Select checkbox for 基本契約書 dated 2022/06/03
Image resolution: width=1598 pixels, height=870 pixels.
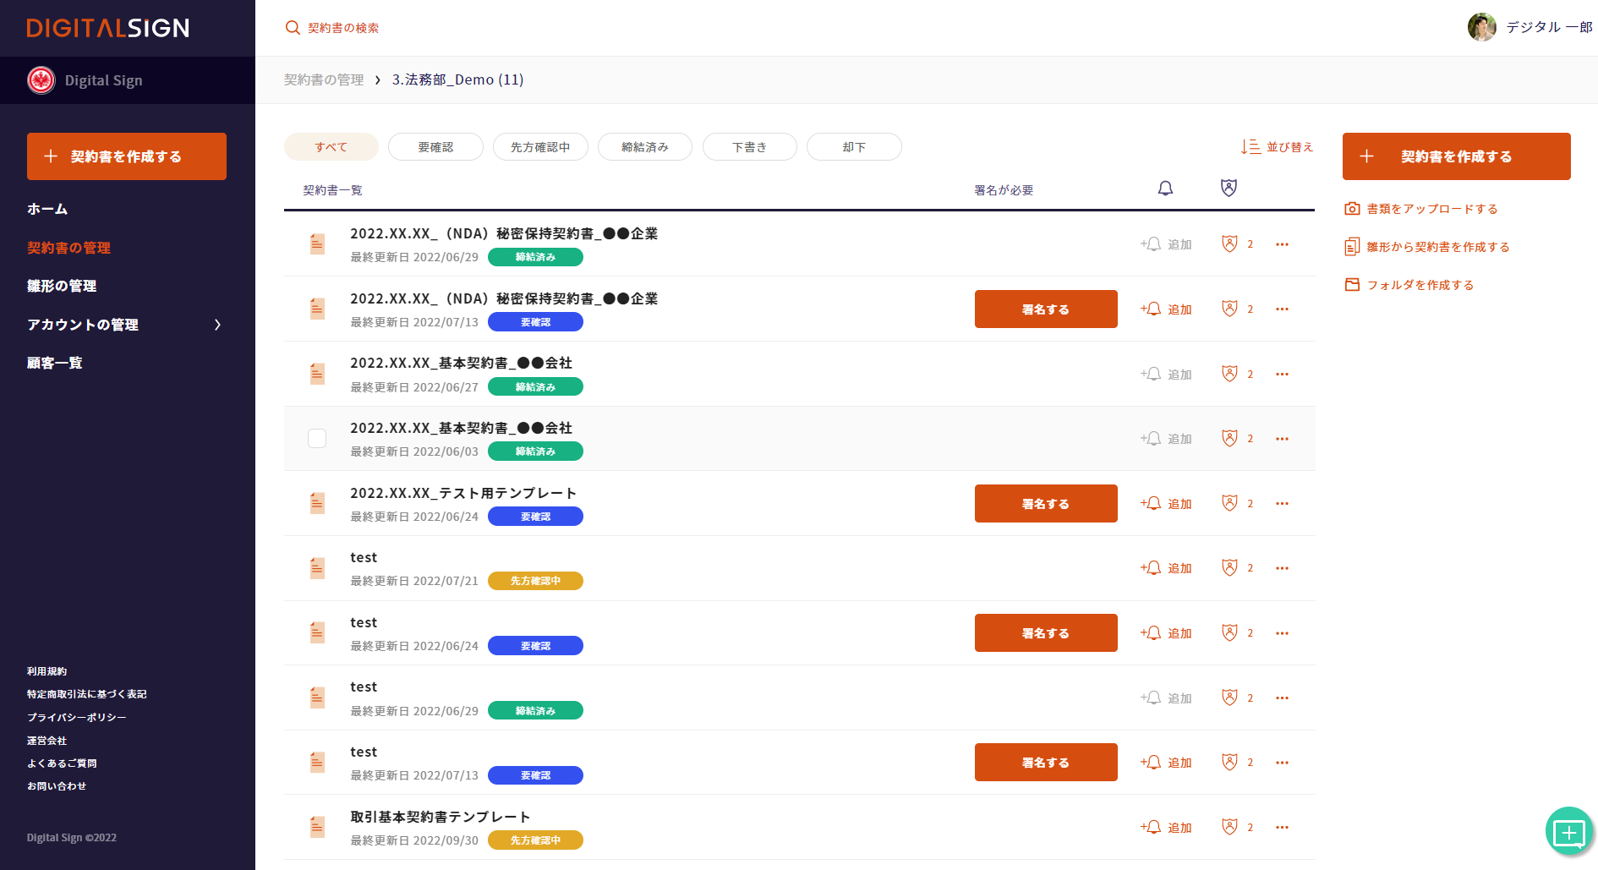pyautogui.click(x=317, y=438)
